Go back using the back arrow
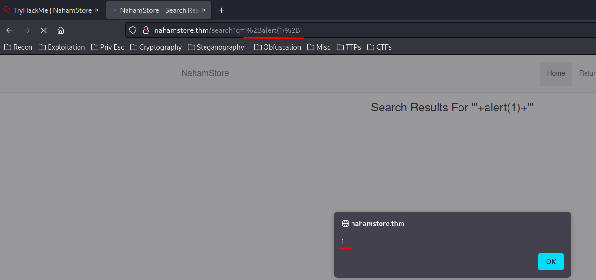Image resolution: width=596 pixels, height=280 pixels. coord(10,30)
